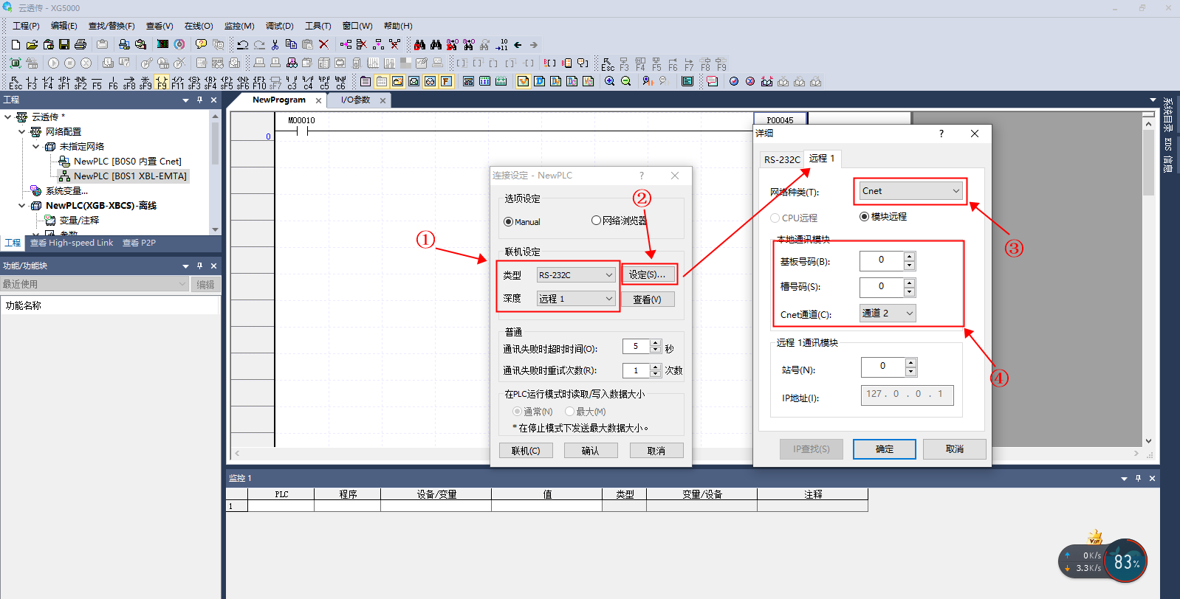Screen dimensions: 1180x599
Task: Select the F9 coil ladder tool
Action: pos(162,82)
